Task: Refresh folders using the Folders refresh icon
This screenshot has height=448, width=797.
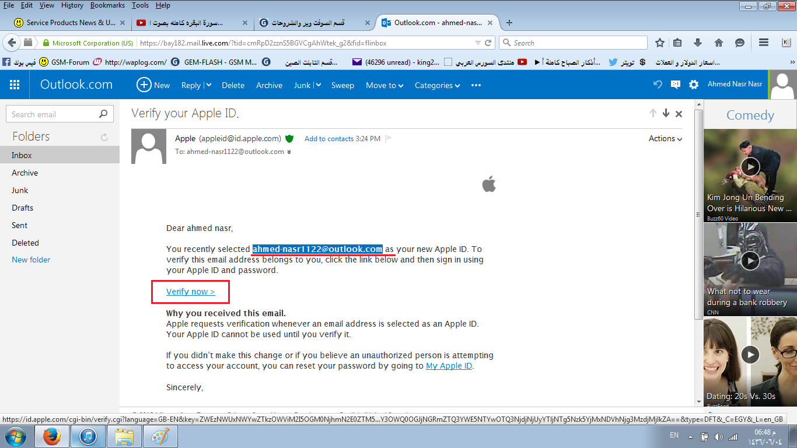Action: (104, 137)
